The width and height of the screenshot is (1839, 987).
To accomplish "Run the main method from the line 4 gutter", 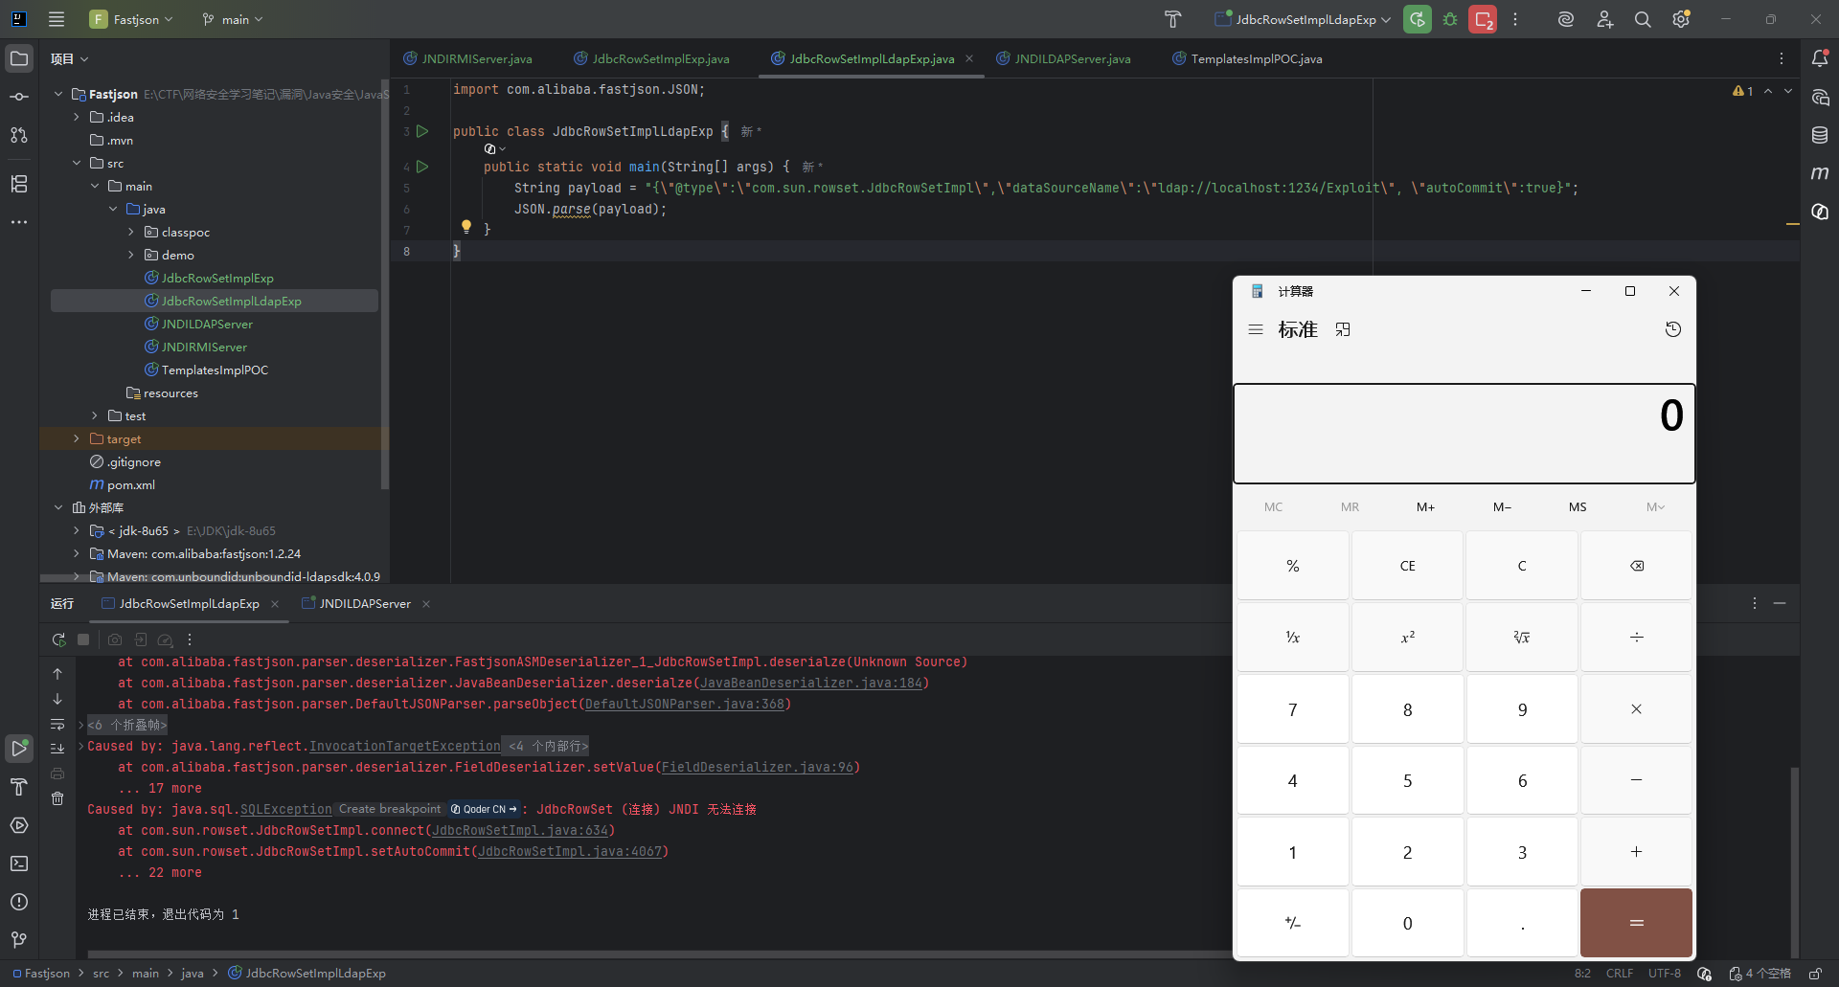I will (422, 167).
